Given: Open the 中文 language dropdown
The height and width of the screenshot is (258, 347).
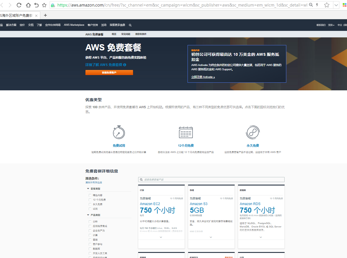Looking at the screenshot, I should (342, 25).
